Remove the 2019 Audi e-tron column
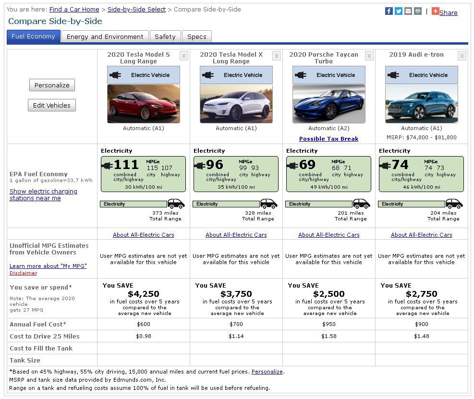Viewport: 474px width, 399px height. pos(462,56)
